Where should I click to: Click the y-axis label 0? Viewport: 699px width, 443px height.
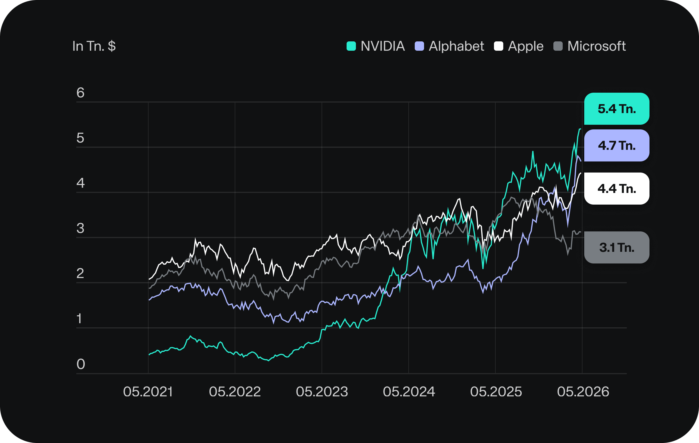pos(81,364)
